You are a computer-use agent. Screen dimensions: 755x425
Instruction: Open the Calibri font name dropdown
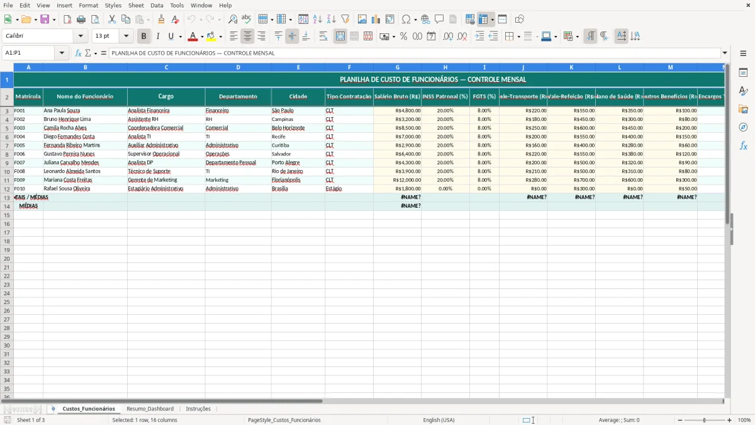pos(81,37)
